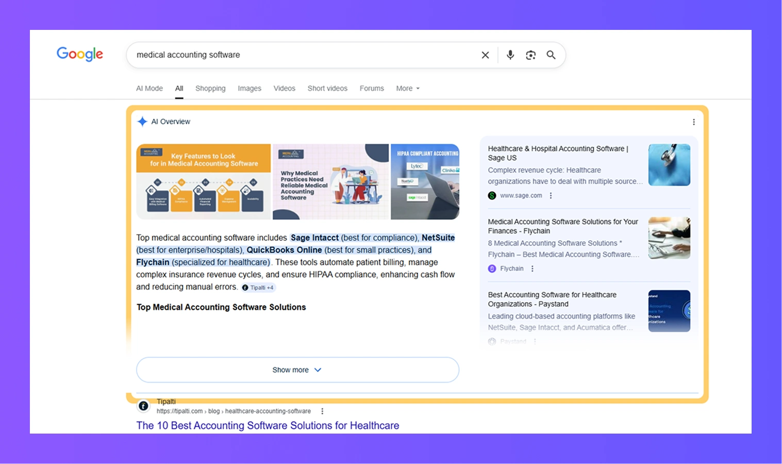This screenshot has height=464, width=782.
Task: Click the dark blue Paystand result thumbnail
Action: 669,311
